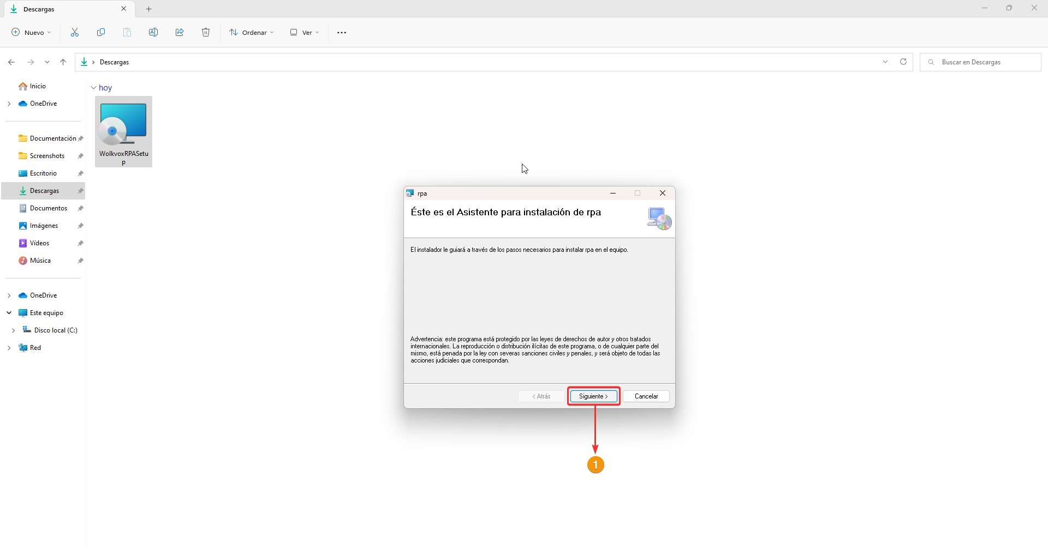
Task: Click the Paste clipboard icon
Action: click(127, 33)
